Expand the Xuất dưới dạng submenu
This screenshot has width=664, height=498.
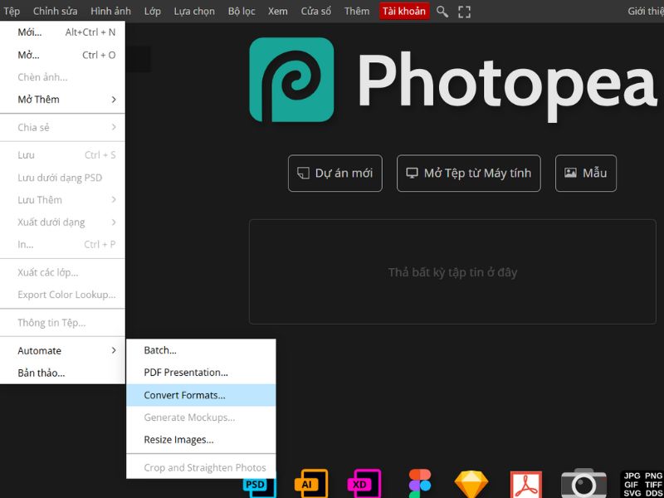click(x=62, y=222)
